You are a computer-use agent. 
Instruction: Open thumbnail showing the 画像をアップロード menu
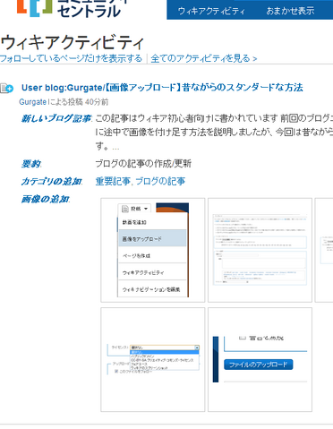pos(153,250)
